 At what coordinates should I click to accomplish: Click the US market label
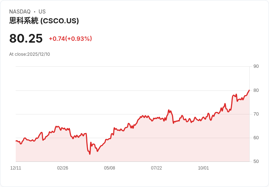[x=42, y=11]
